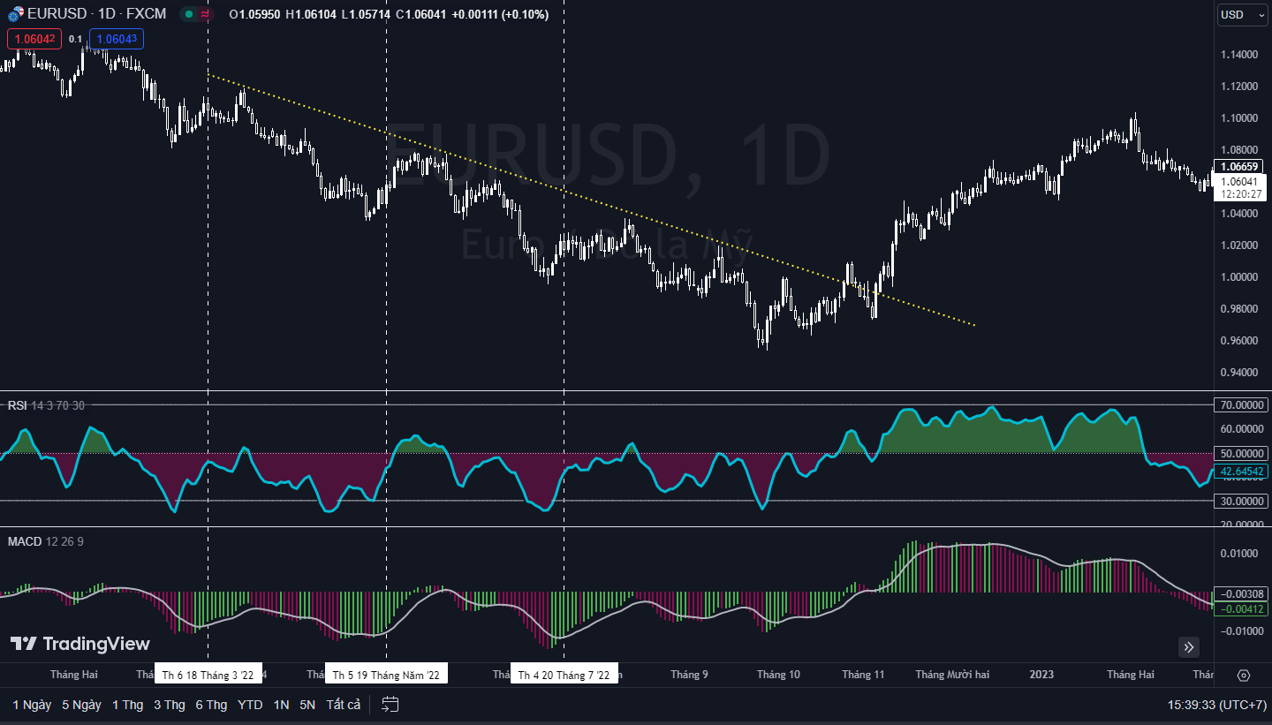Click the Th 6 18 Tháng 3 '22 date marker
The width and height of the screenshot is (1272, 725).
tap(208, 675)
